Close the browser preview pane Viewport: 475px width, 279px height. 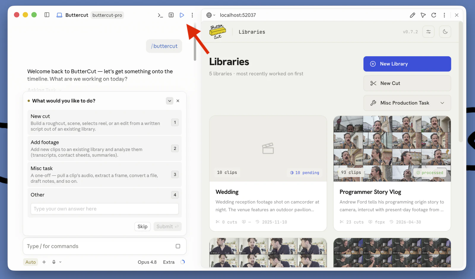coord(457,15)
